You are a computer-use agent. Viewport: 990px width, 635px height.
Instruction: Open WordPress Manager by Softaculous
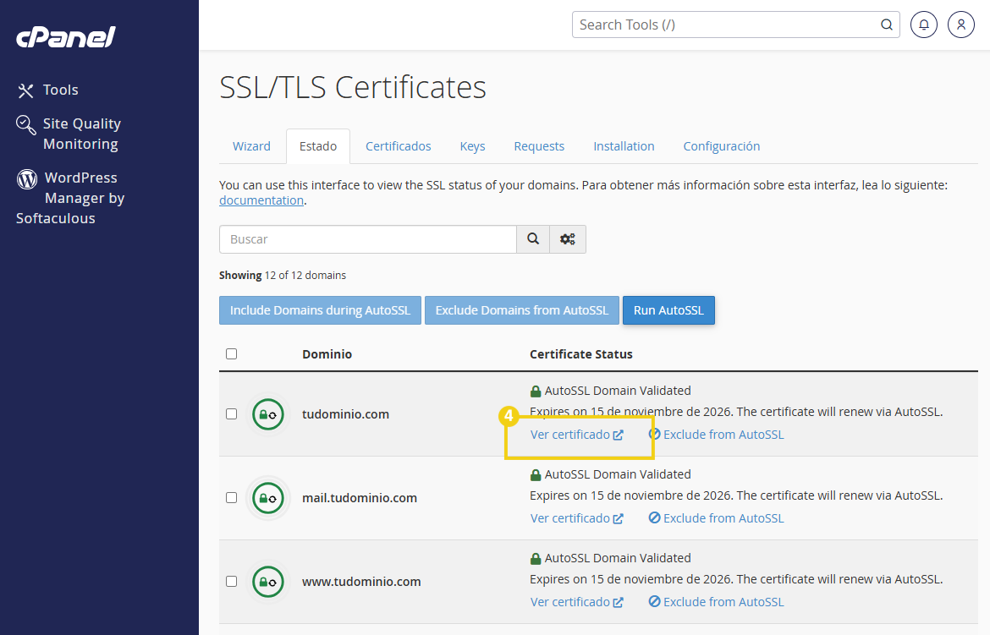(70, 198)
